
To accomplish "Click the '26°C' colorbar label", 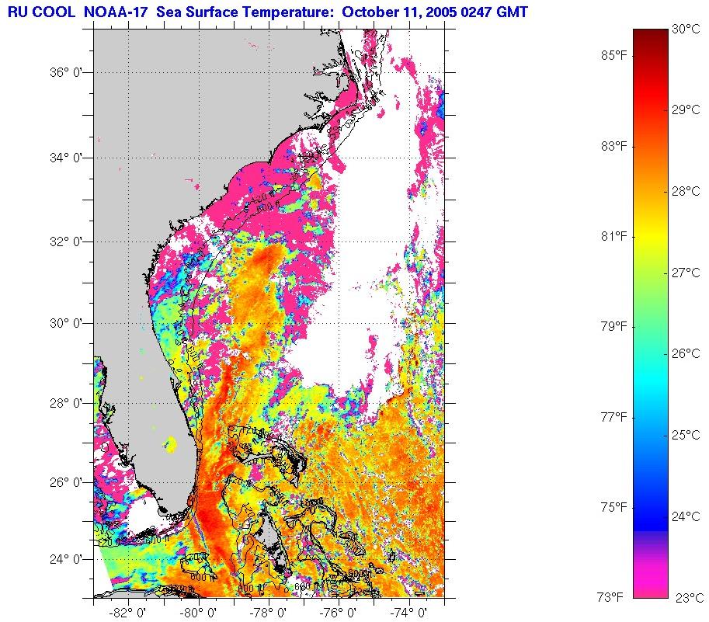I will point(686,353).
